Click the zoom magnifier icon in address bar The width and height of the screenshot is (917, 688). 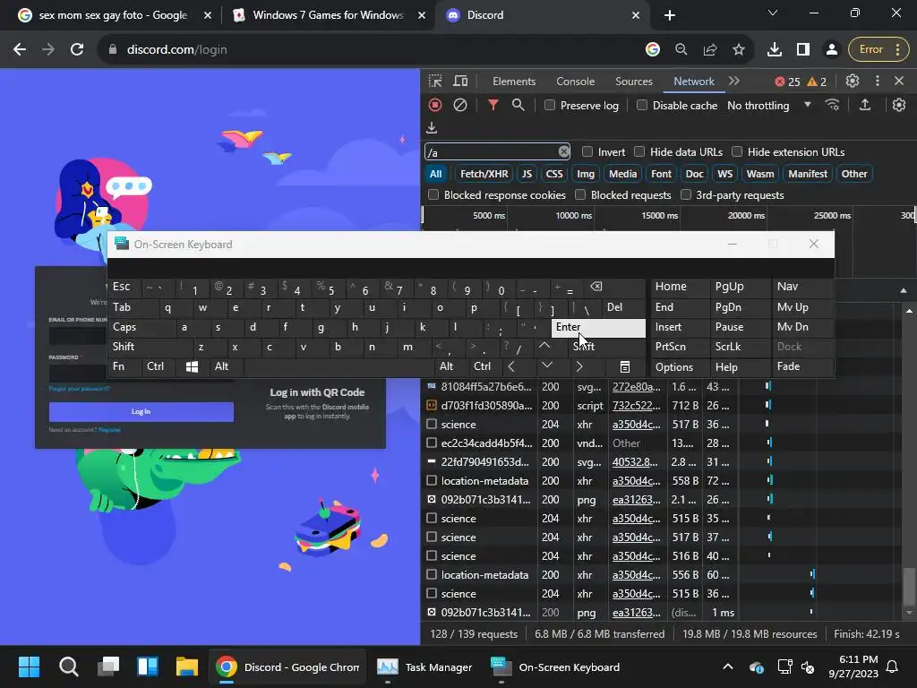point(681,50)
